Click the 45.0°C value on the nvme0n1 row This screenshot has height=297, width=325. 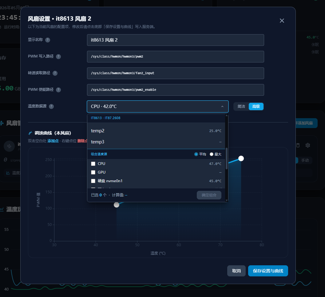pyautogui.click(x=215, y=181)
